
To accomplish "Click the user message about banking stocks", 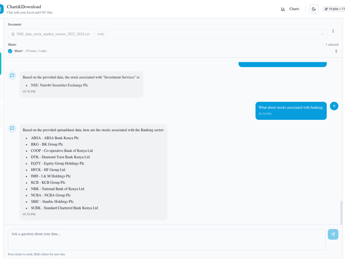I will pyautogui.click(x=291, y=111).
